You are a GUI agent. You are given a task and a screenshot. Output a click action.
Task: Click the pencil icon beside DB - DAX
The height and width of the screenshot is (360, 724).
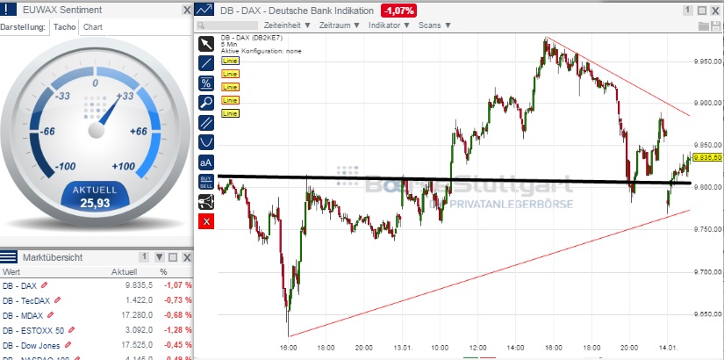(45, 285)
